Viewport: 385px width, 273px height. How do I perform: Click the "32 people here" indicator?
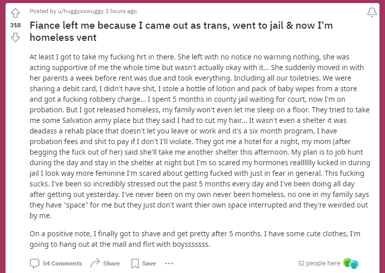pyautogui.click(x=319, y=263)
